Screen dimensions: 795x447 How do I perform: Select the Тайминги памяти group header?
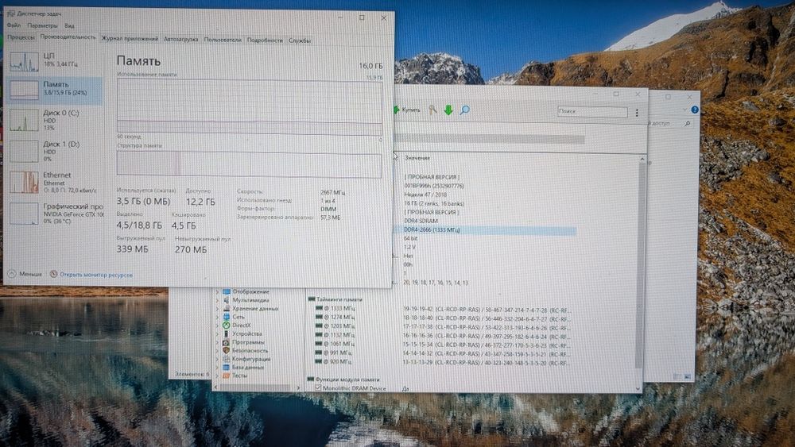pyautogui.click(x=335, y=299)
